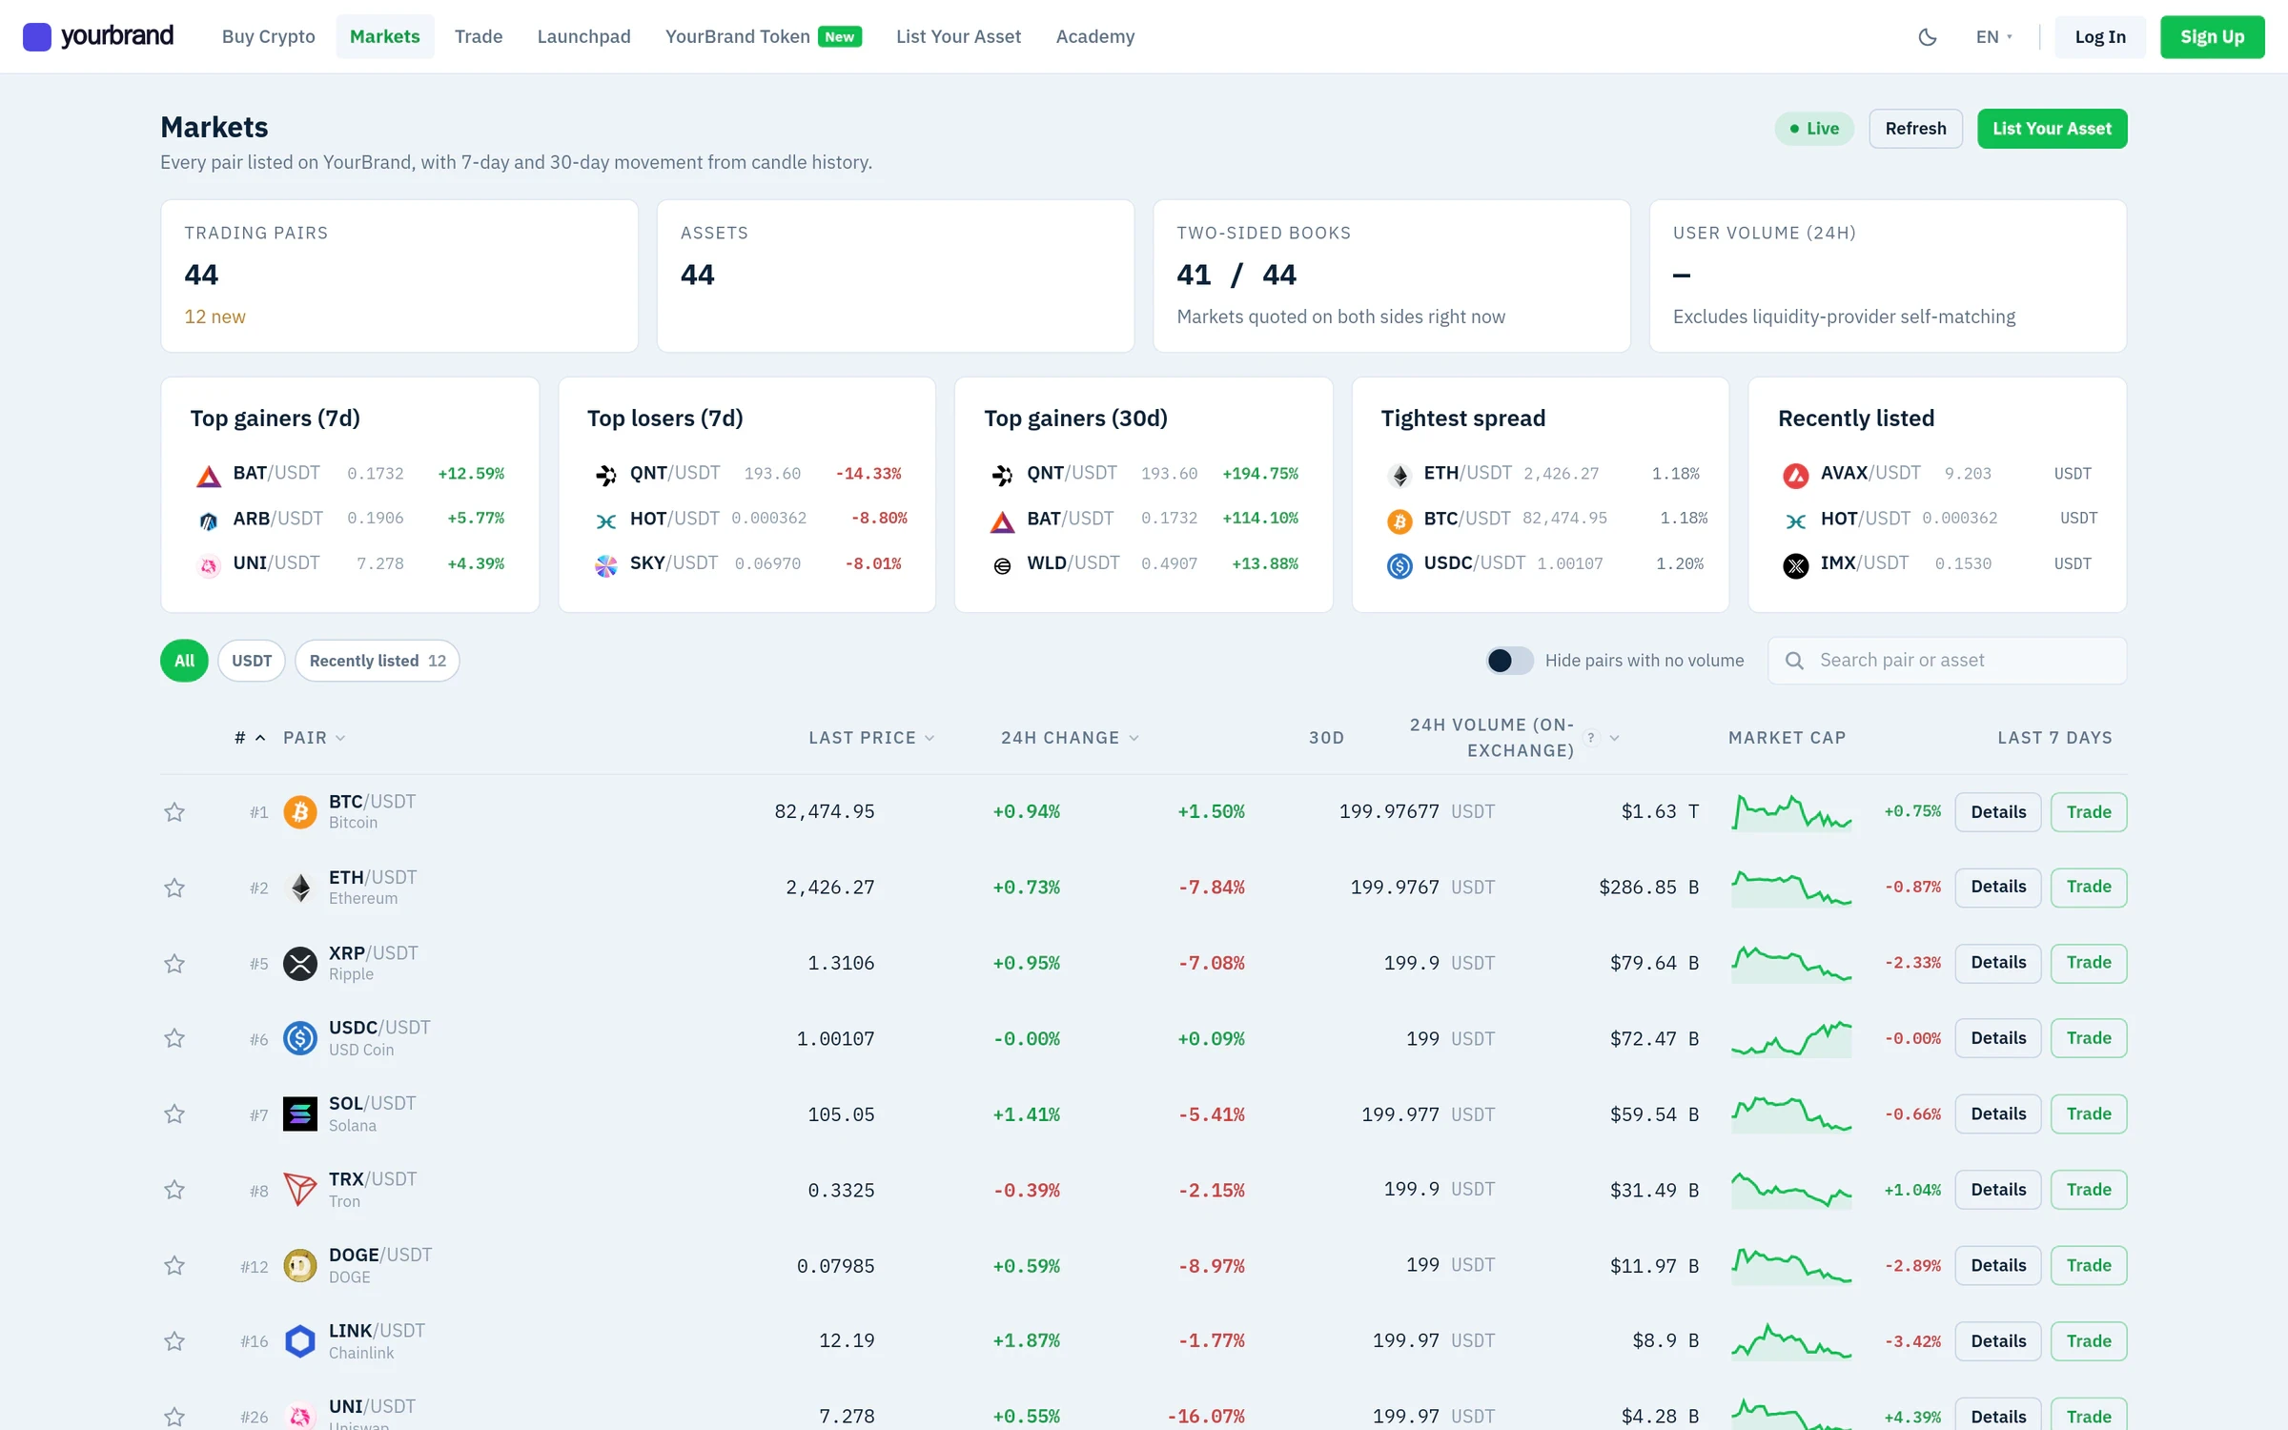Open the Launchpad menu item
Screen dimensions: 2288x1430
tap(584, 37)
